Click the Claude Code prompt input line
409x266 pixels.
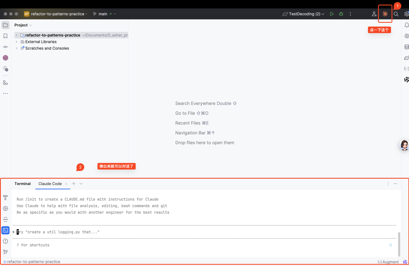(x=204, y=232)
